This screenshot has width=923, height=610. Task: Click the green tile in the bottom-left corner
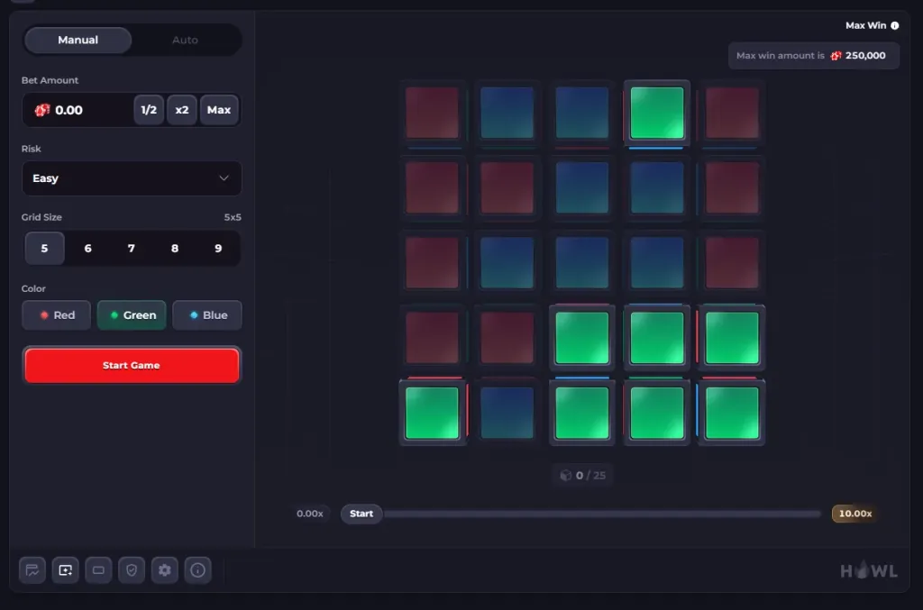coord(432,413)
